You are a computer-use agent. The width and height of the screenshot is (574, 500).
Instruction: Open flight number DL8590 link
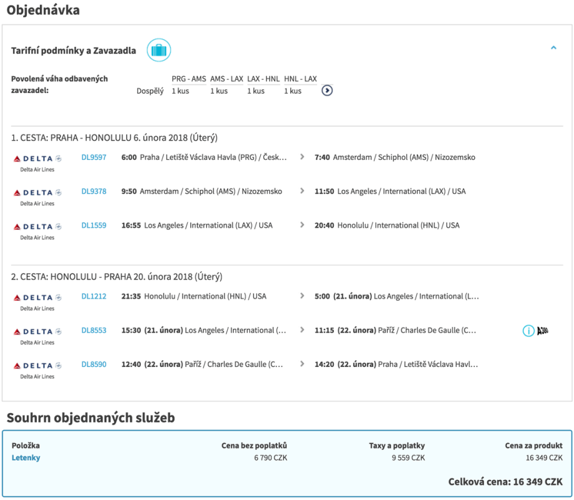point(94,365)
